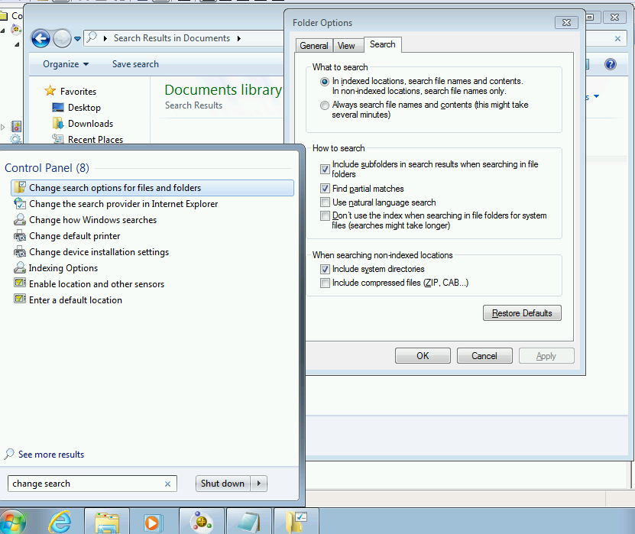The image size is (635, 534).
Task: Check Include compressed files option
Action: (326, 283)
